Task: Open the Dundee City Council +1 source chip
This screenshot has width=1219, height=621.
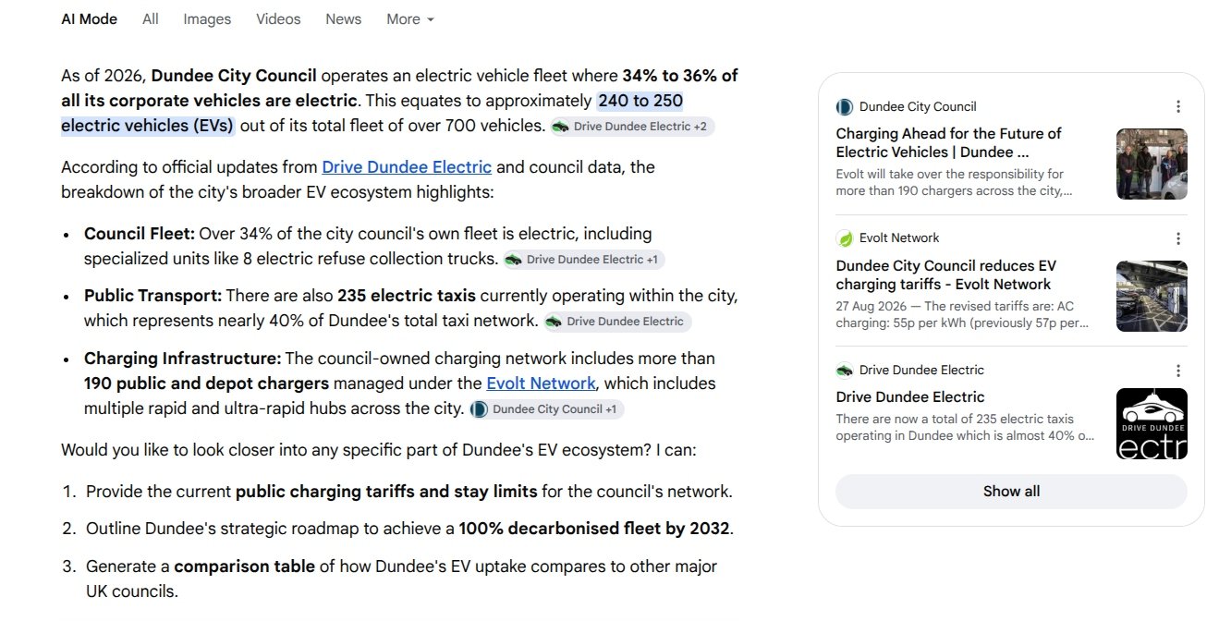Action: pyautogui.click(x=546, y=409)
